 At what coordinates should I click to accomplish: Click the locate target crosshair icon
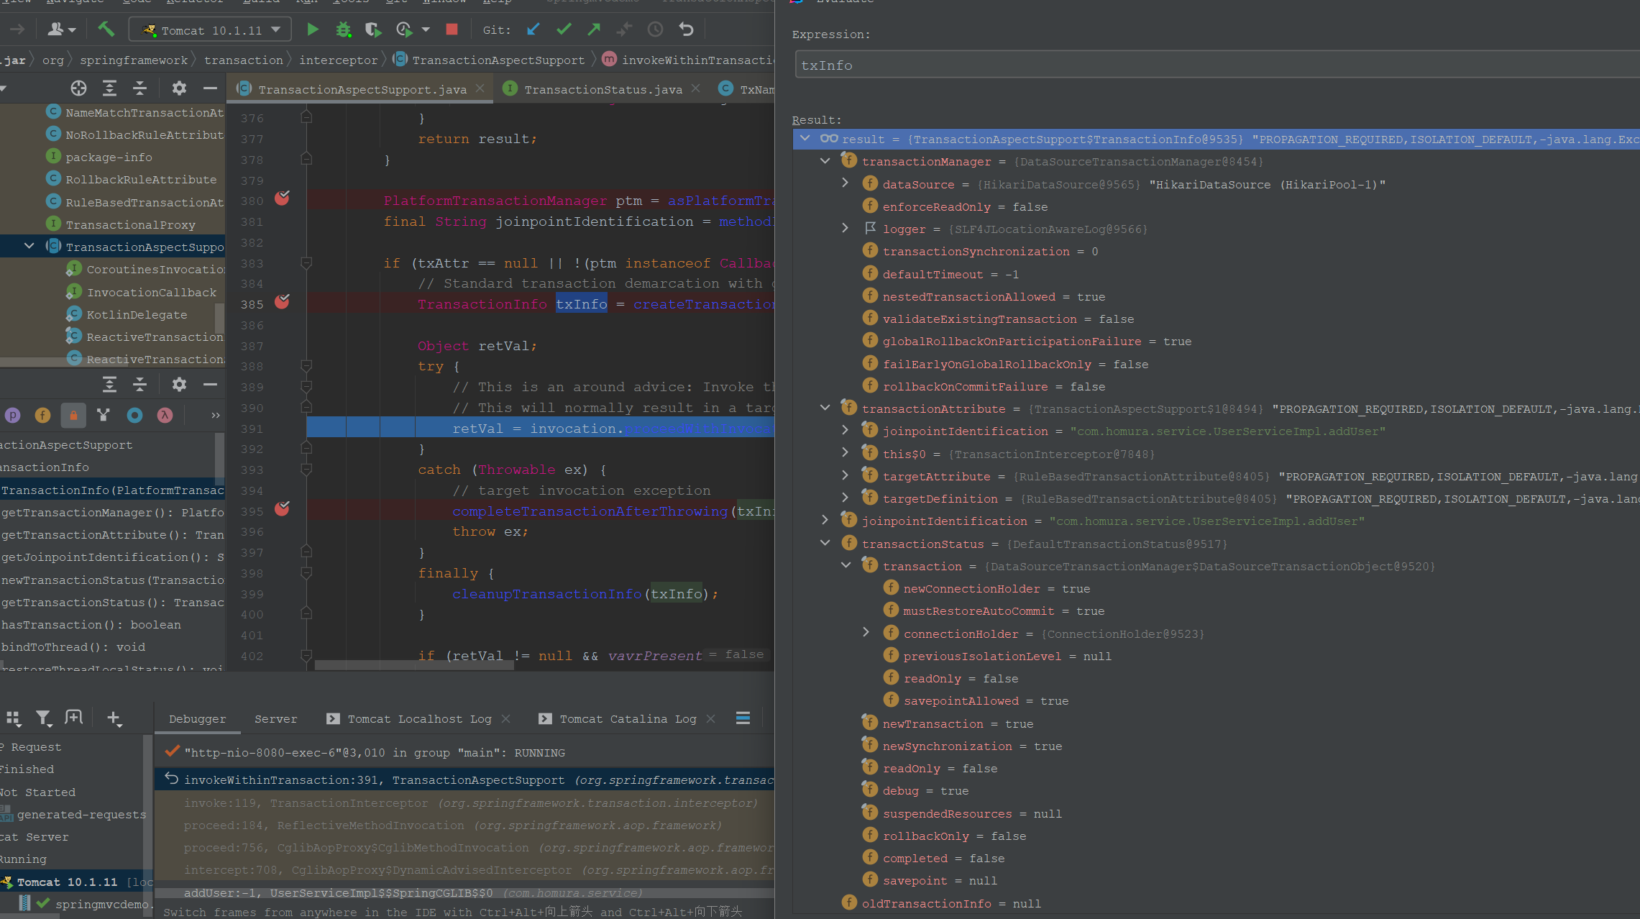pyautogui.click(x=78, y=88)
